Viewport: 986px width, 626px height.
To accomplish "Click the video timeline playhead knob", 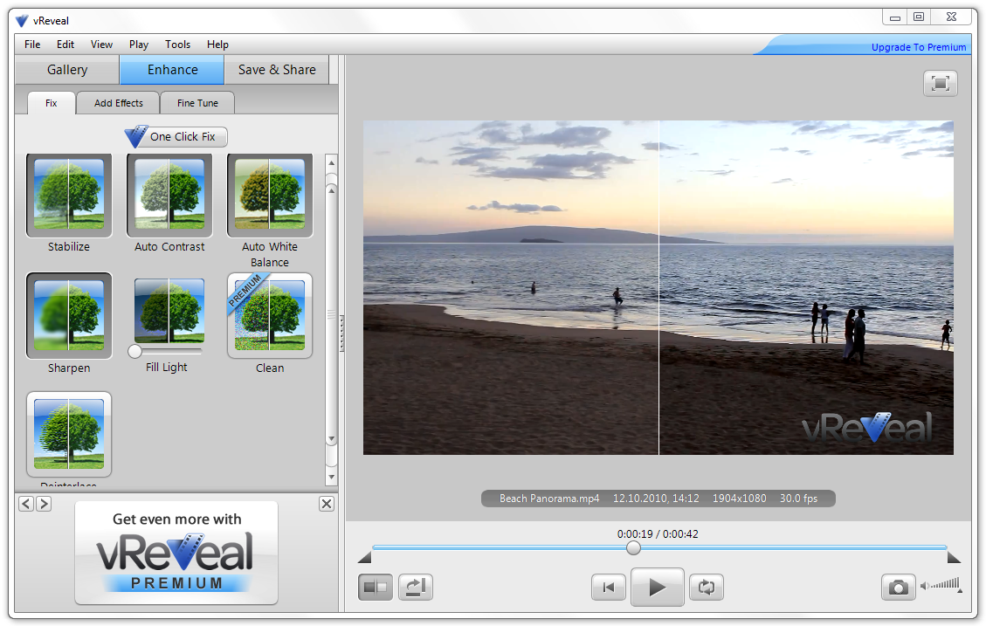I will [x=633, y=548].
